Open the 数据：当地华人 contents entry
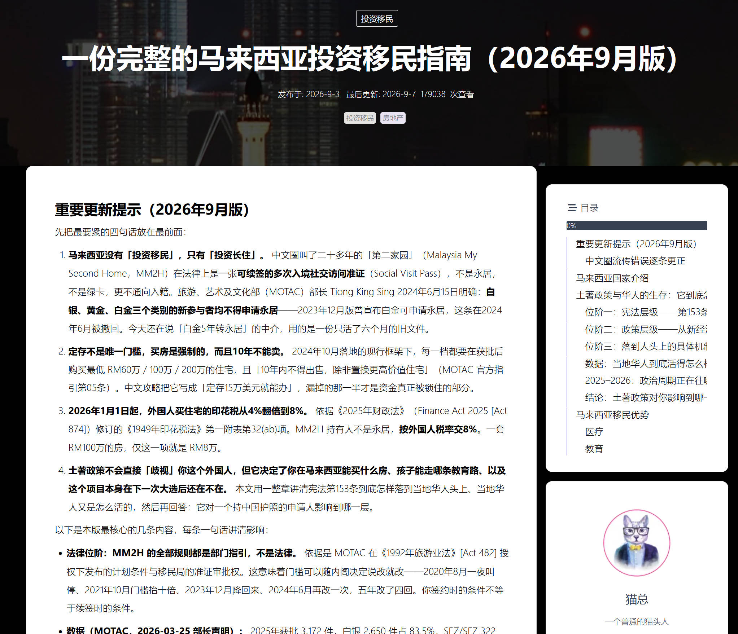Viewport: 738px width, 634px height. [646, 364]
